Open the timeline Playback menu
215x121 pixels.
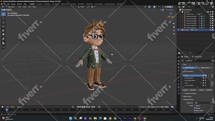[20, 107]
